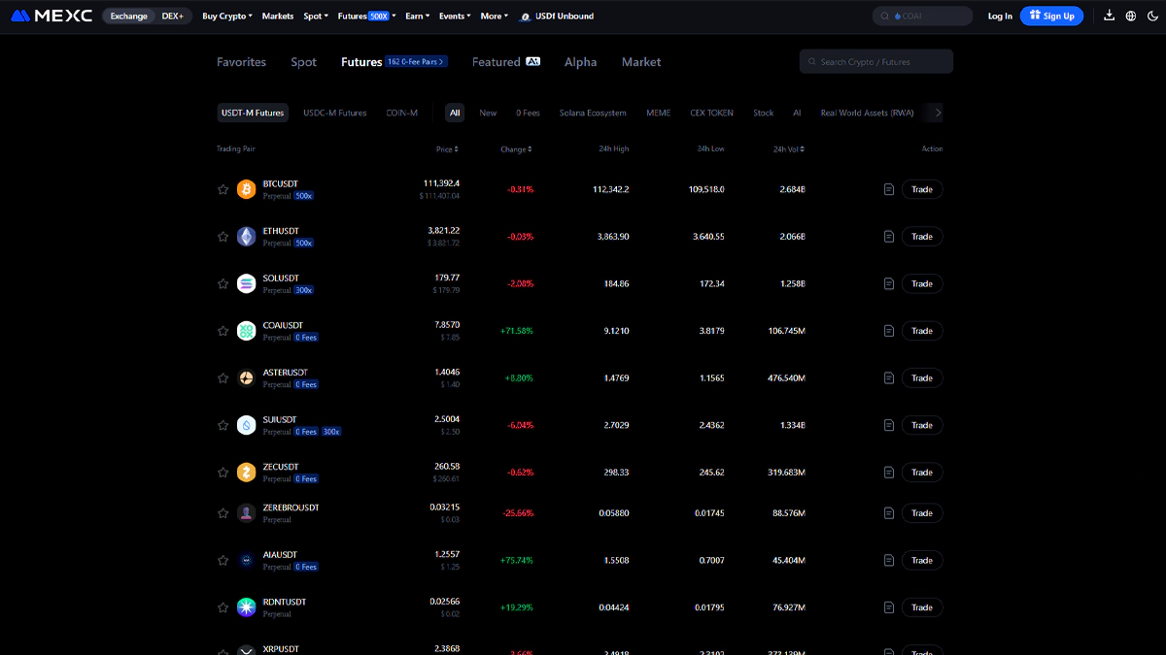Select the USDC-M Futures tab
The width and height of the screenshot is (1166, 655).
click(334, 113)
